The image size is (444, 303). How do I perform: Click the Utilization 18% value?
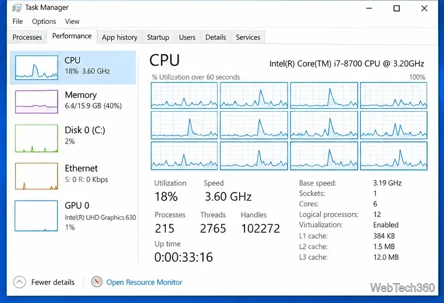[x=166, y=197]
